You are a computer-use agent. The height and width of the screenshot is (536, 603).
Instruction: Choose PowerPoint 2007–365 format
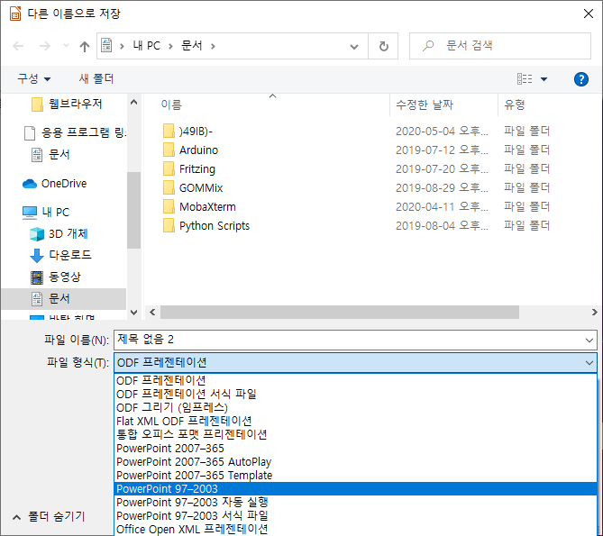coord(355,449)
